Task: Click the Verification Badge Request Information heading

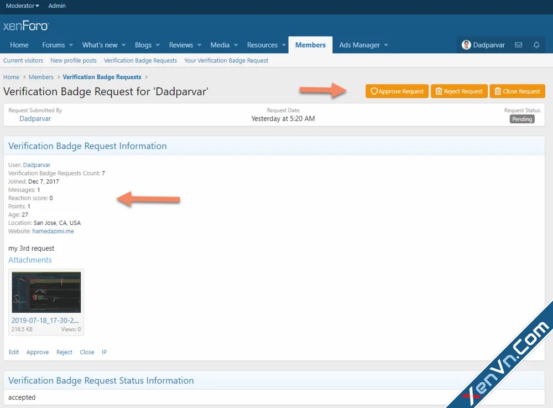Action: pyautogui.click(x=87, y=146)
